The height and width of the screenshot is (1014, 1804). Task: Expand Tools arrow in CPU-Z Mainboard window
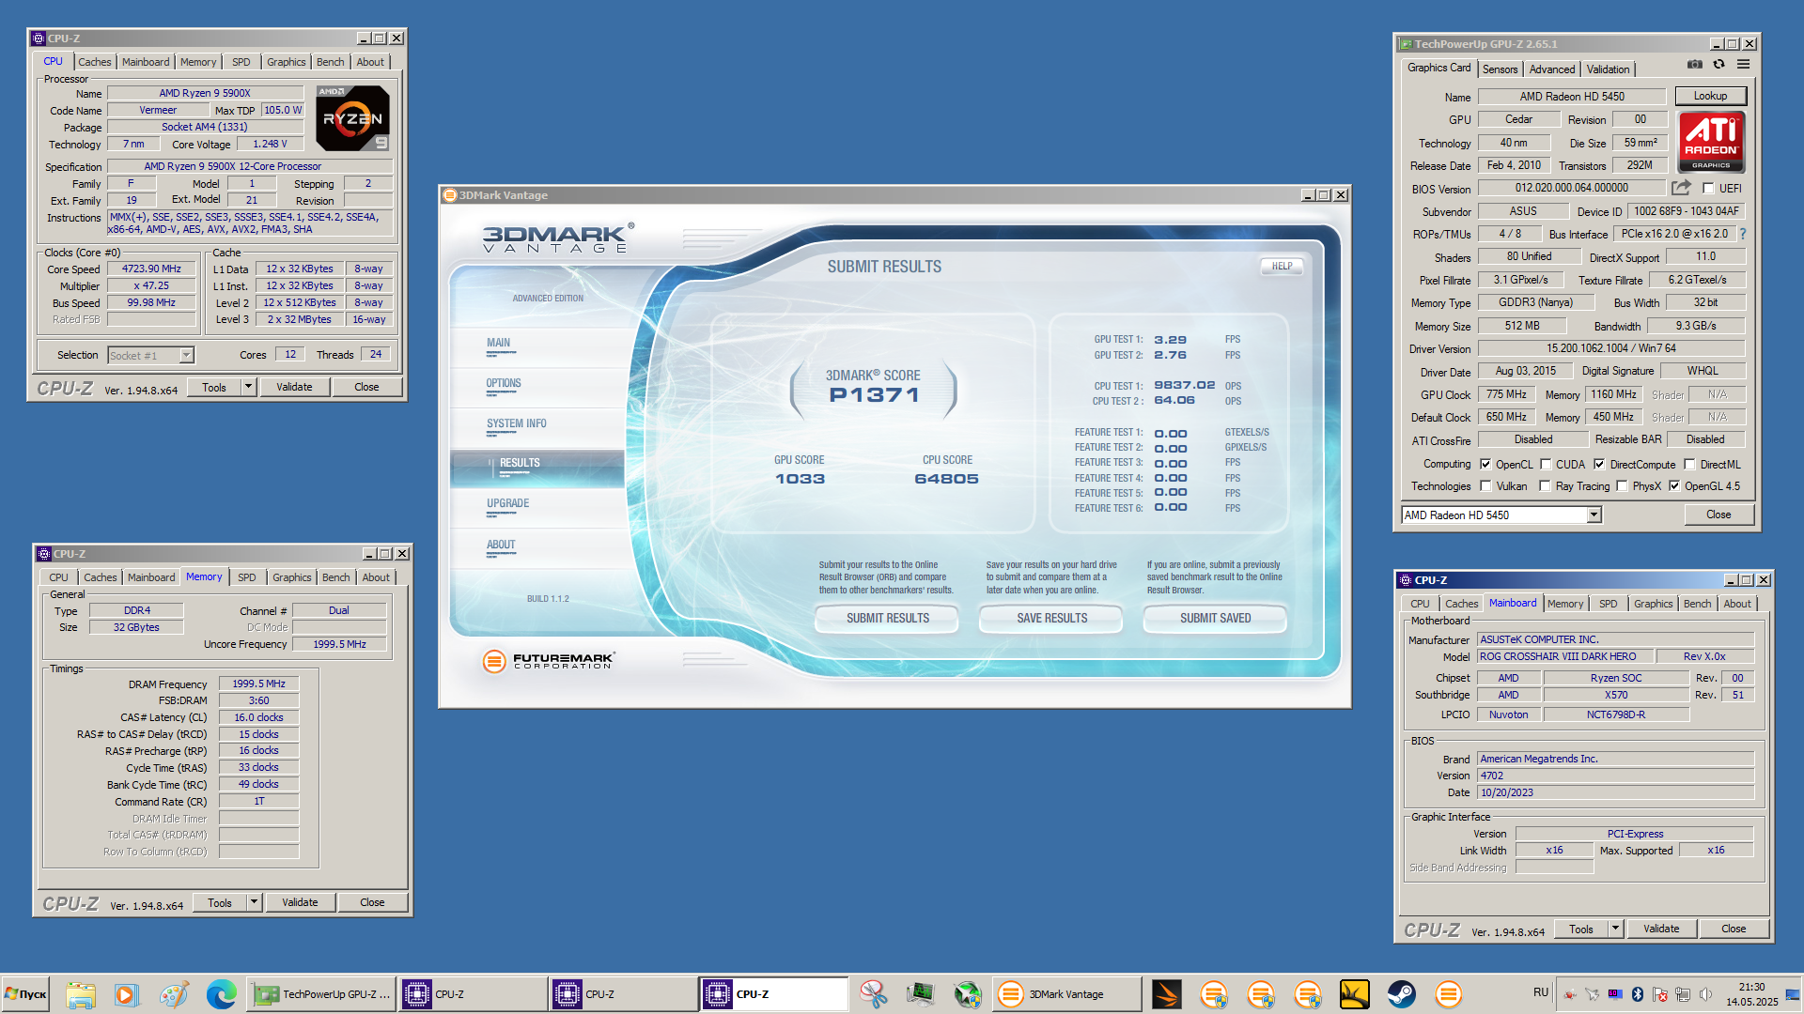click(x=1615, y=929)
